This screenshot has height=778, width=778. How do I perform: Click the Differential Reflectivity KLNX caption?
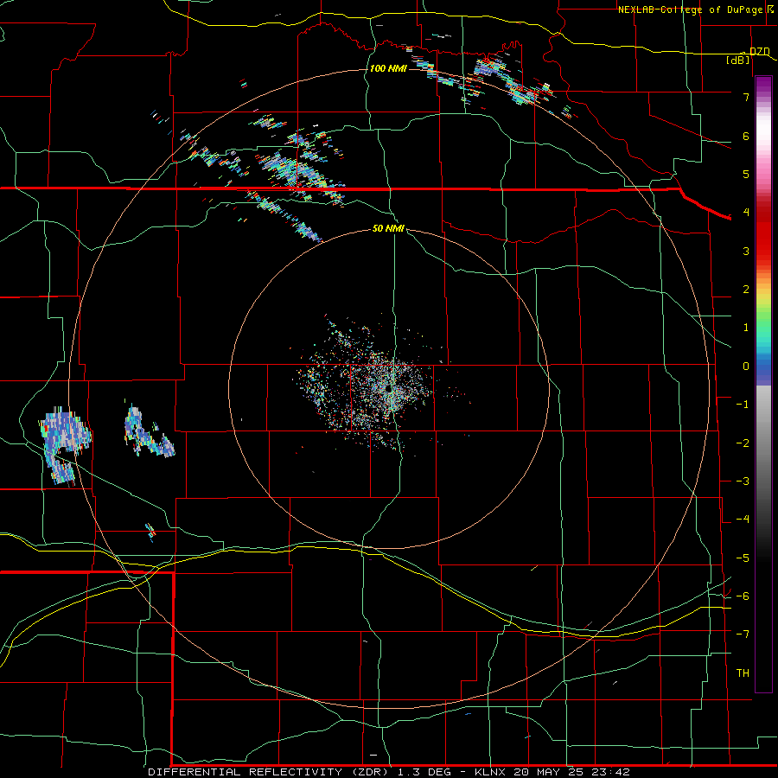389,772
